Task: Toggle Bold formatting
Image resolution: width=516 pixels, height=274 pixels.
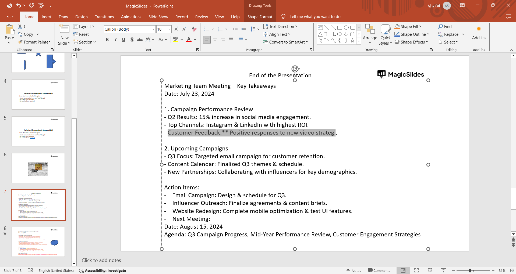Action: click(x=107, y=40)
